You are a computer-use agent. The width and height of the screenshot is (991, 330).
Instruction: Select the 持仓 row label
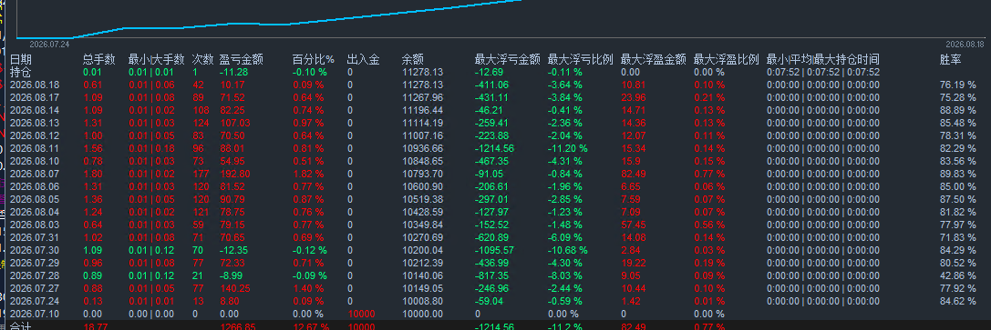point(20,72)
